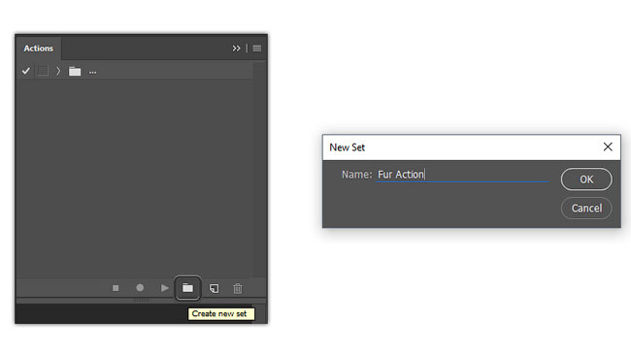Click the Create new set folder icon
The height and width of the screenshot is (356, 631).
187,288
